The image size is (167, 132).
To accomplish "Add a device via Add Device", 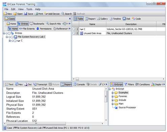I will 52,14.
